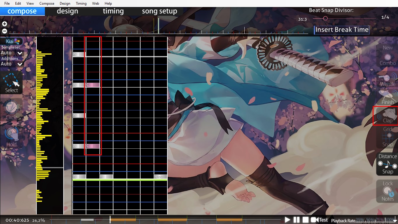Adjust the Beat Snap Divisor slider handle
The height and width of the screenshot is (224, 398).
[325, 18]
